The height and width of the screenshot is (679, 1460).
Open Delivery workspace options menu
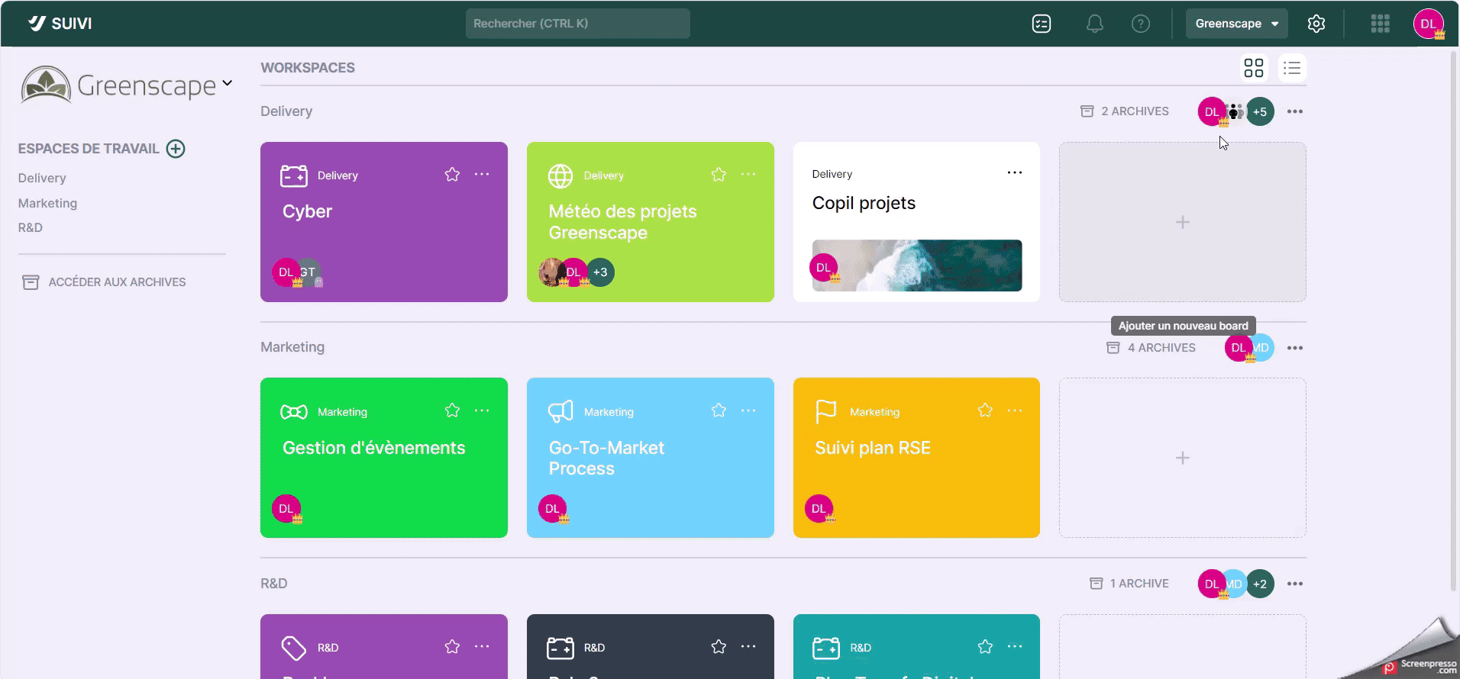(1294, 111)
